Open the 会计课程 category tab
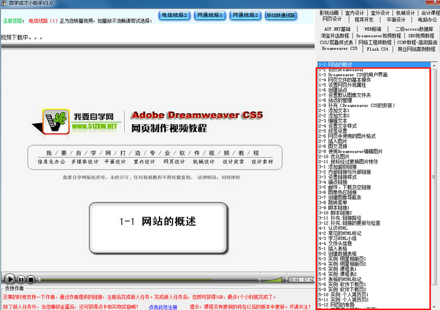Viewport: 440px width, 310px height. pos(430,13)
